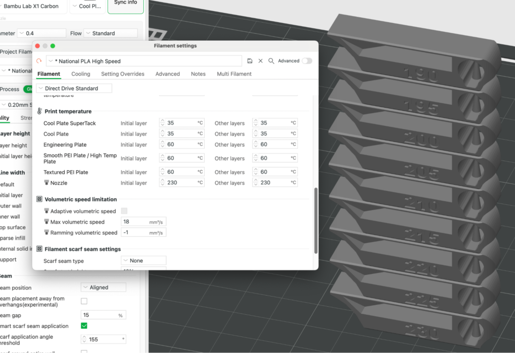This screenshot has width=515, height=353.
Task: Switch to the Cooling tab
Action: point(81,74)
